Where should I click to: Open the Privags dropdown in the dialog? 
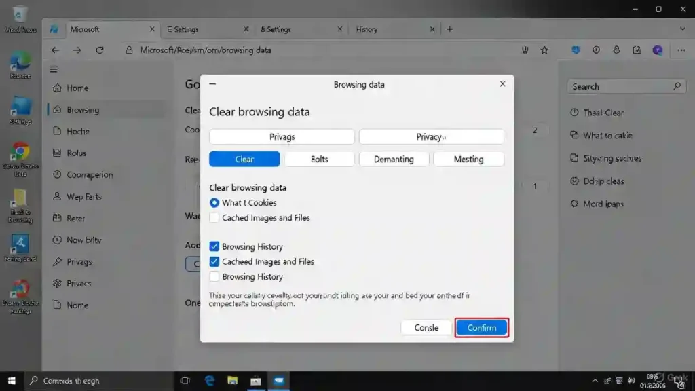pos(281,136)
